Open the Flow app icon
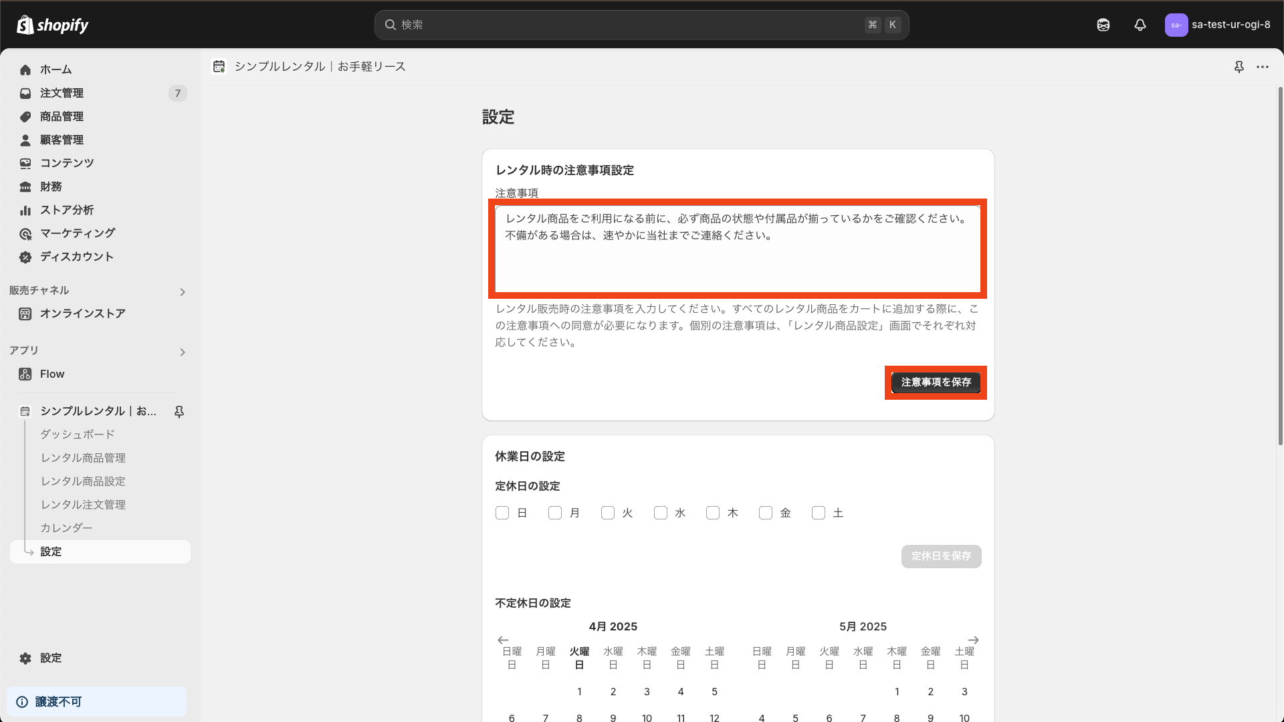The image size is (1284, 722). pos(25,374)
